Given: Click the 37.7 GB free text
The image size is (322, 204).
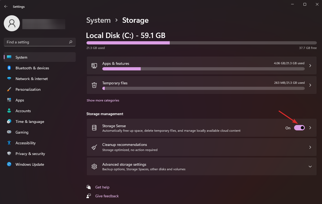Looking at the screenshot, I should click(308, 48).
